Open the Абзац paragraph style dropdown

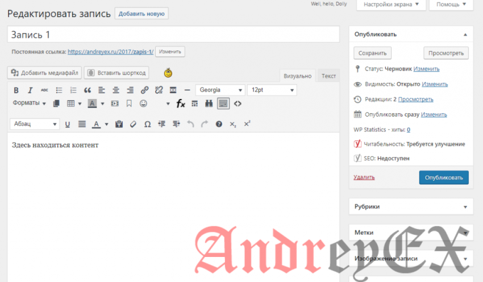click(35, 124)
